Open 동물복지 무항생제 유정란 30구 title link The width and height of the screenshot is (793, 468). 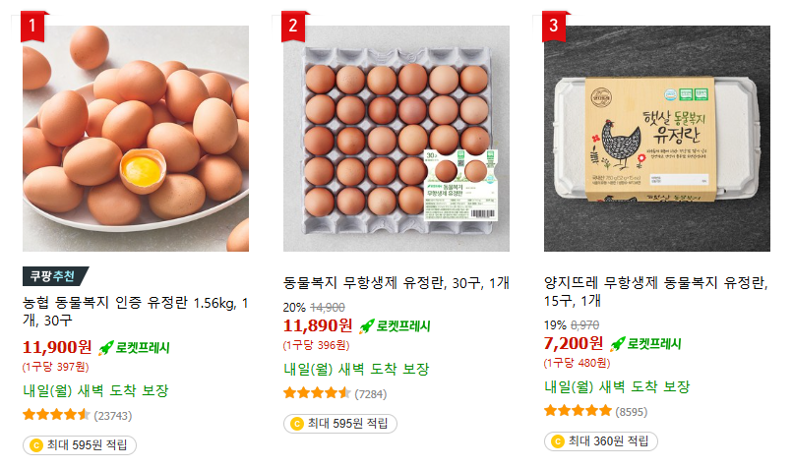pos(396,282)
